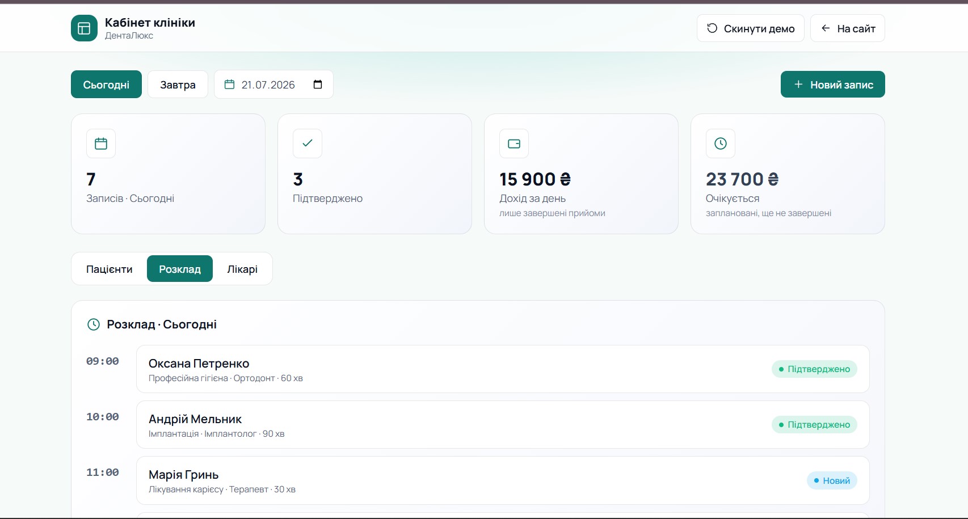Click the calendar icon in records card
This screenshot has height=519, width=968.
101,144
